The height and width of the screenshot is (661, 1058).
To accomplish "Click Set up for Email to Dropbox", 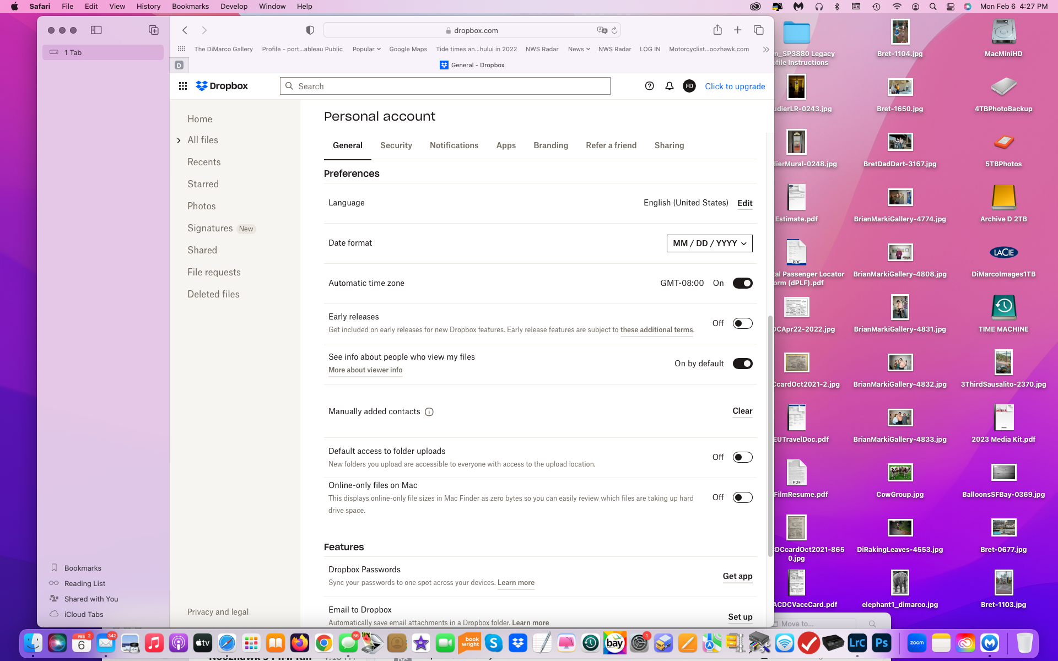I will [741, 617].
